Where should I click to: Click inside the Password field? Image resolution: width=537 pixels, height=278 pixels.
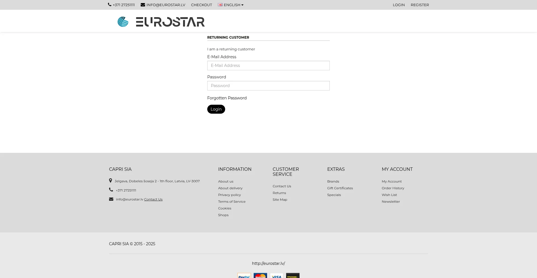click(x=268, y=85)
